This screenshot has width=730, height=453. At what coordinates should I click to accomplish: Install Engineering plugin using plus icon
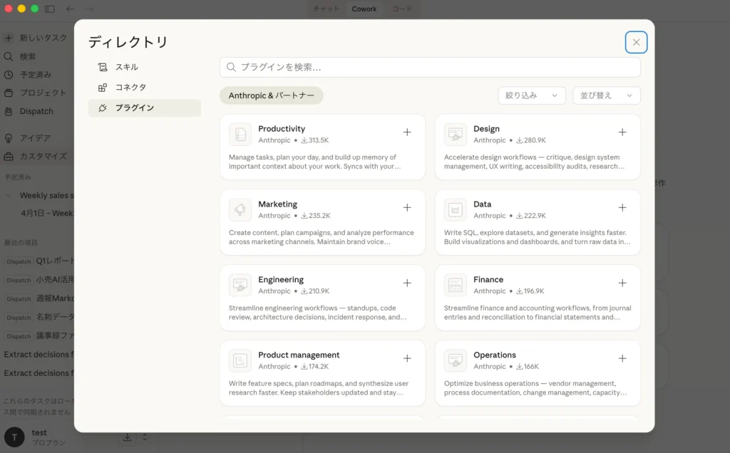pos(407,283)
